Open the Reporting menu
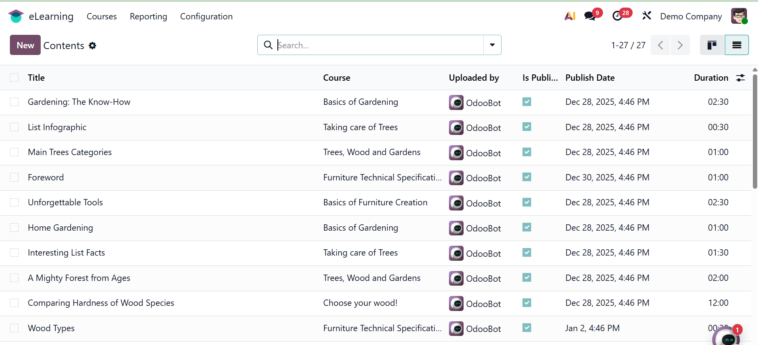The height and width of the screenshot is (345, 758). 148,17
